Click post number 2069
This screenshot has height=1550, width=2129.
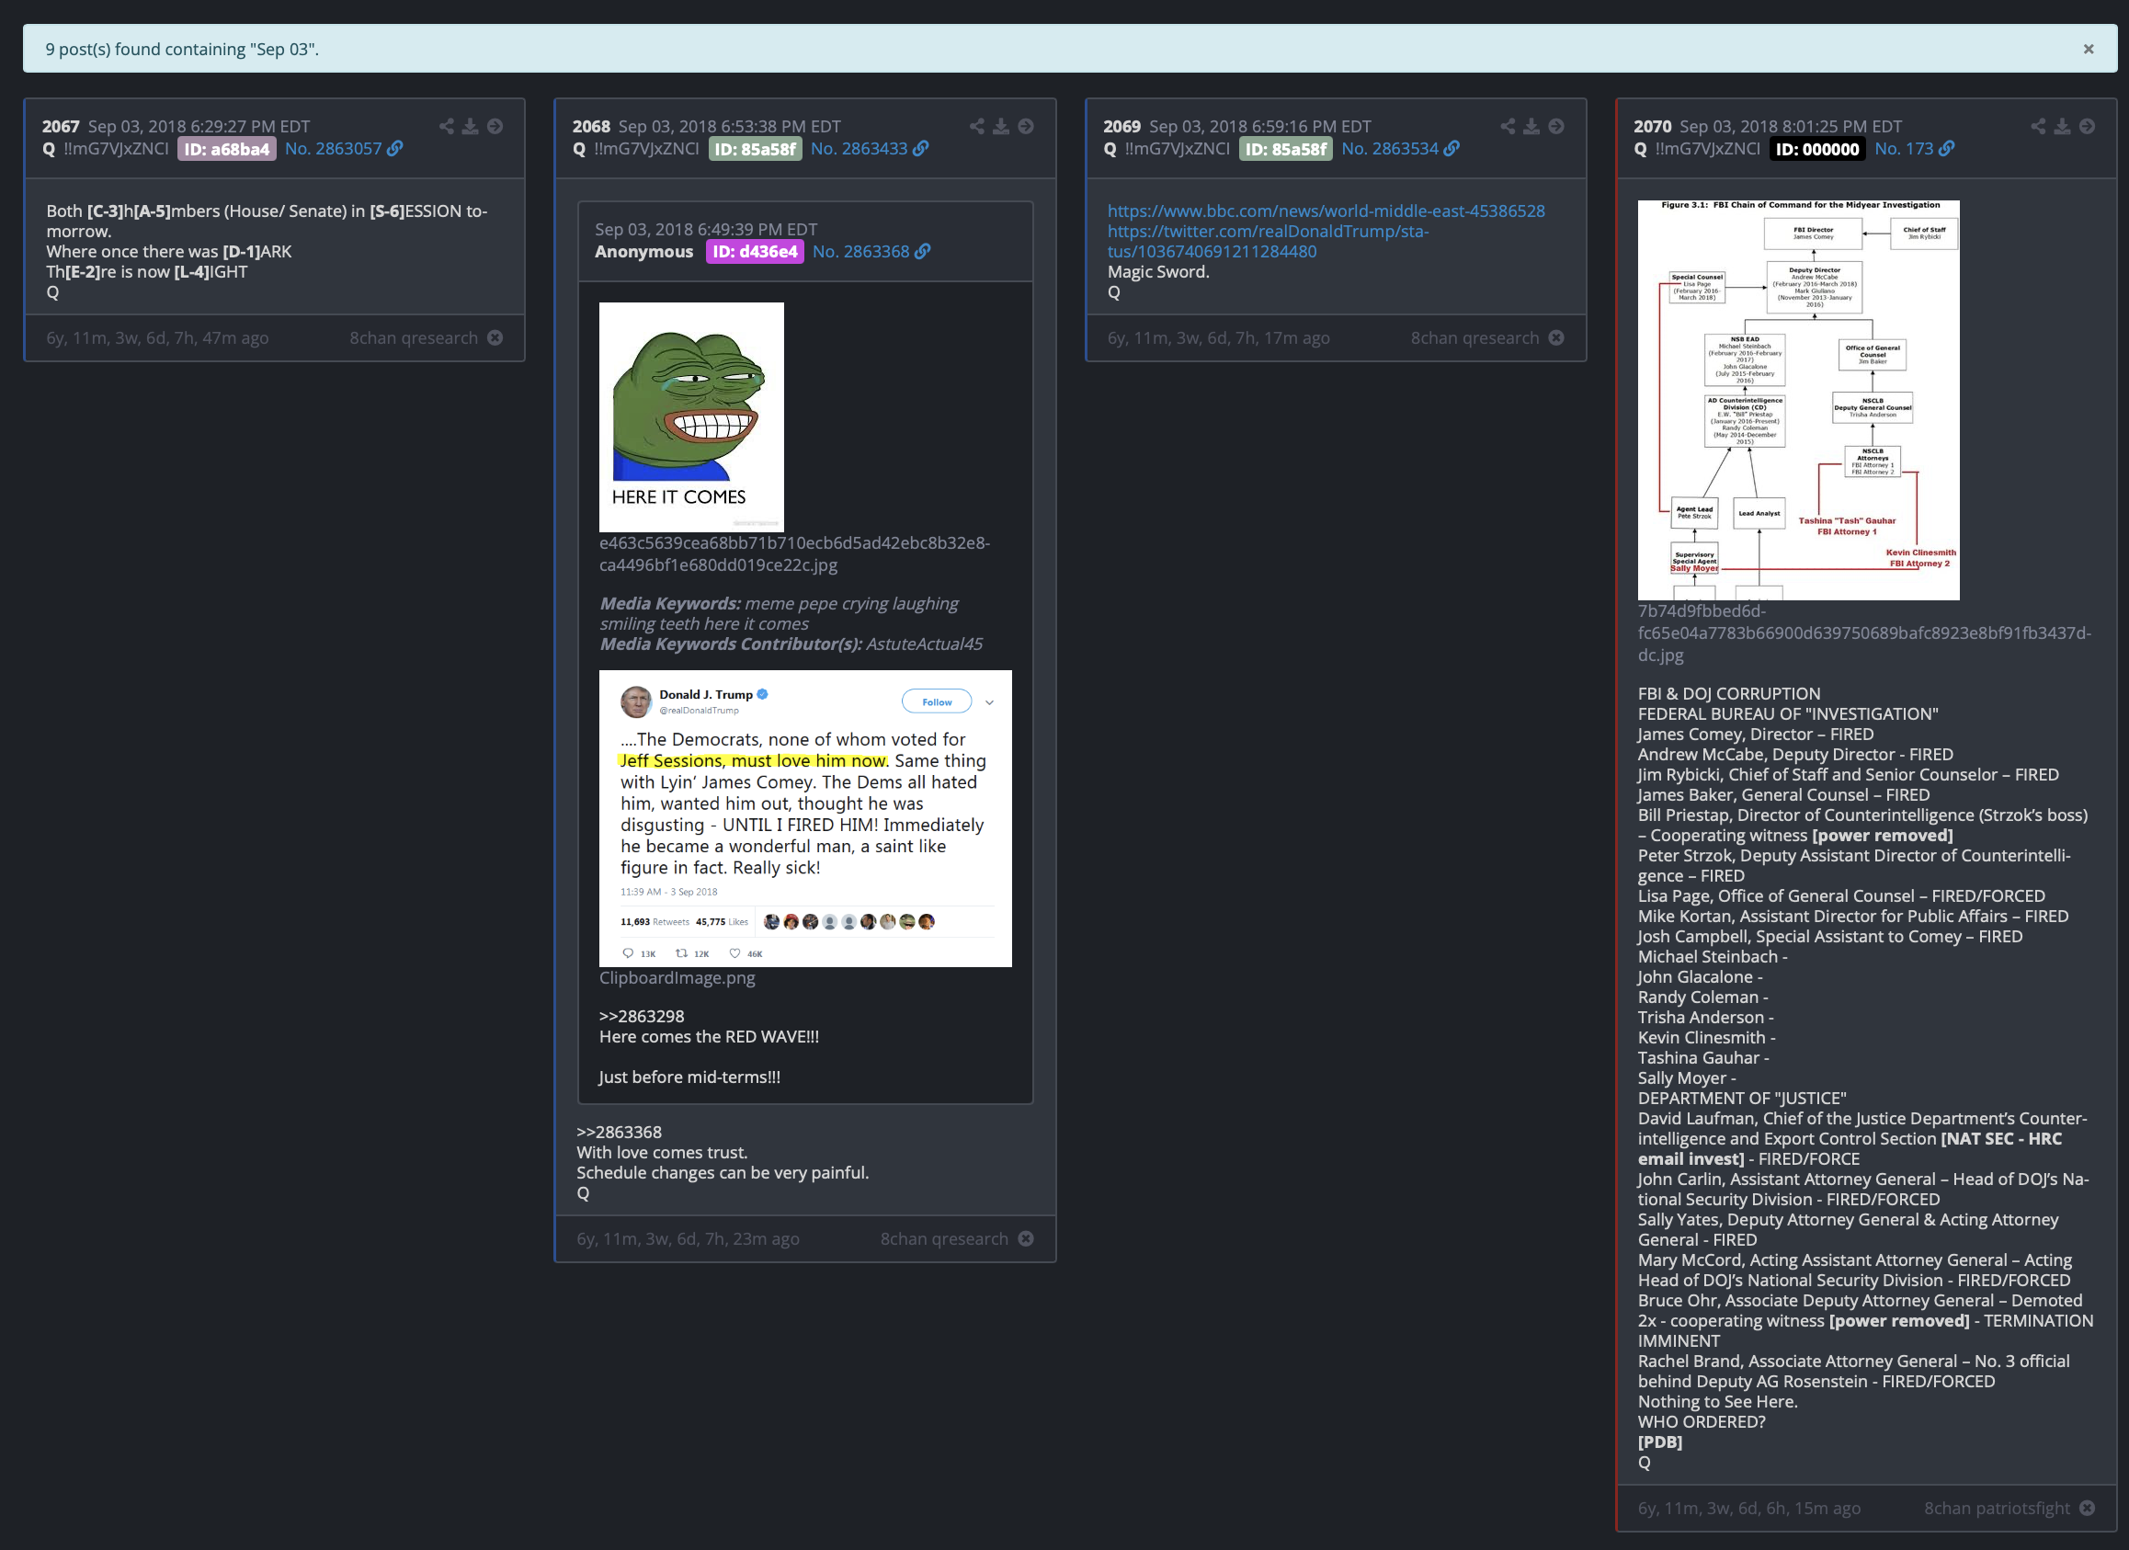(x=1121, y=127)
